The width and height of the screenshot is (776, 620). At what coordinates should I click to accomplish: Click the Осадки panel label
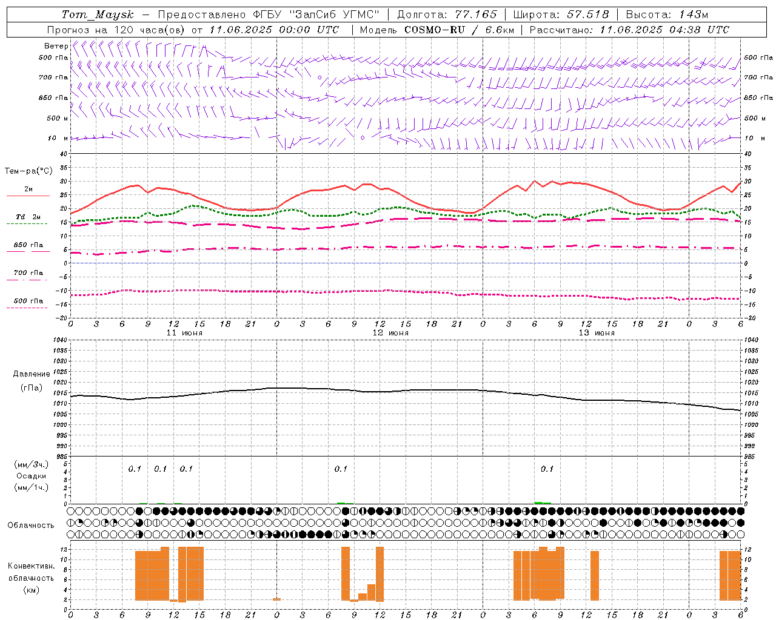click(x=32, y=476)
